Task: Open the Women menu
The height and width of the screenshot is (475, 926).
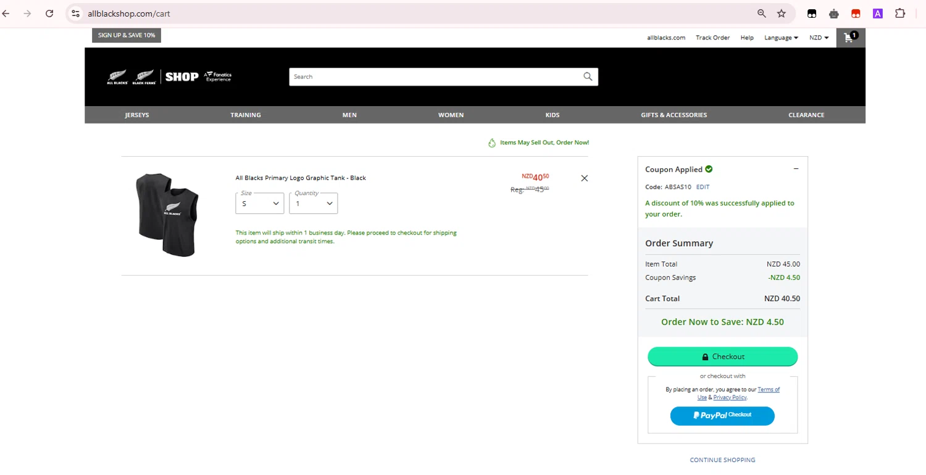Action: click(451, 115)
